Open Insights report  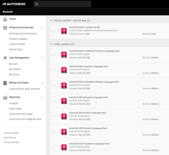click(x=14, y=103)
